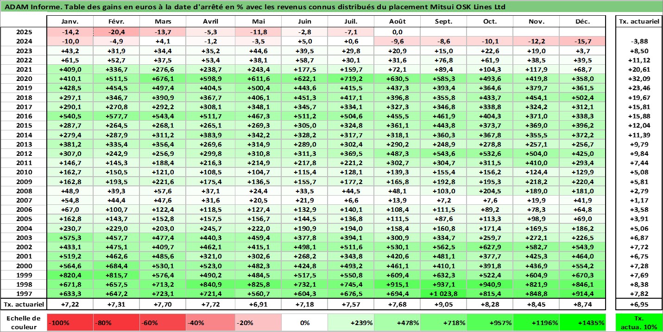
Task: Click the +20,61 actuarial rate for 2021
Action: point(638,69)
